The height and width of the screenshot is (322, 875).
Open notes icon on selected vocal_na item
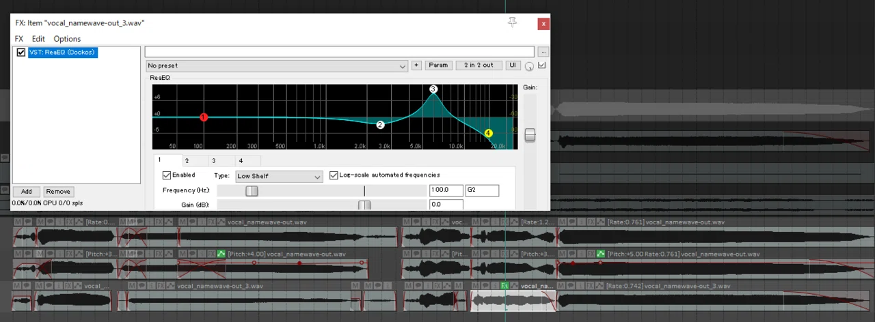[485, 286]
